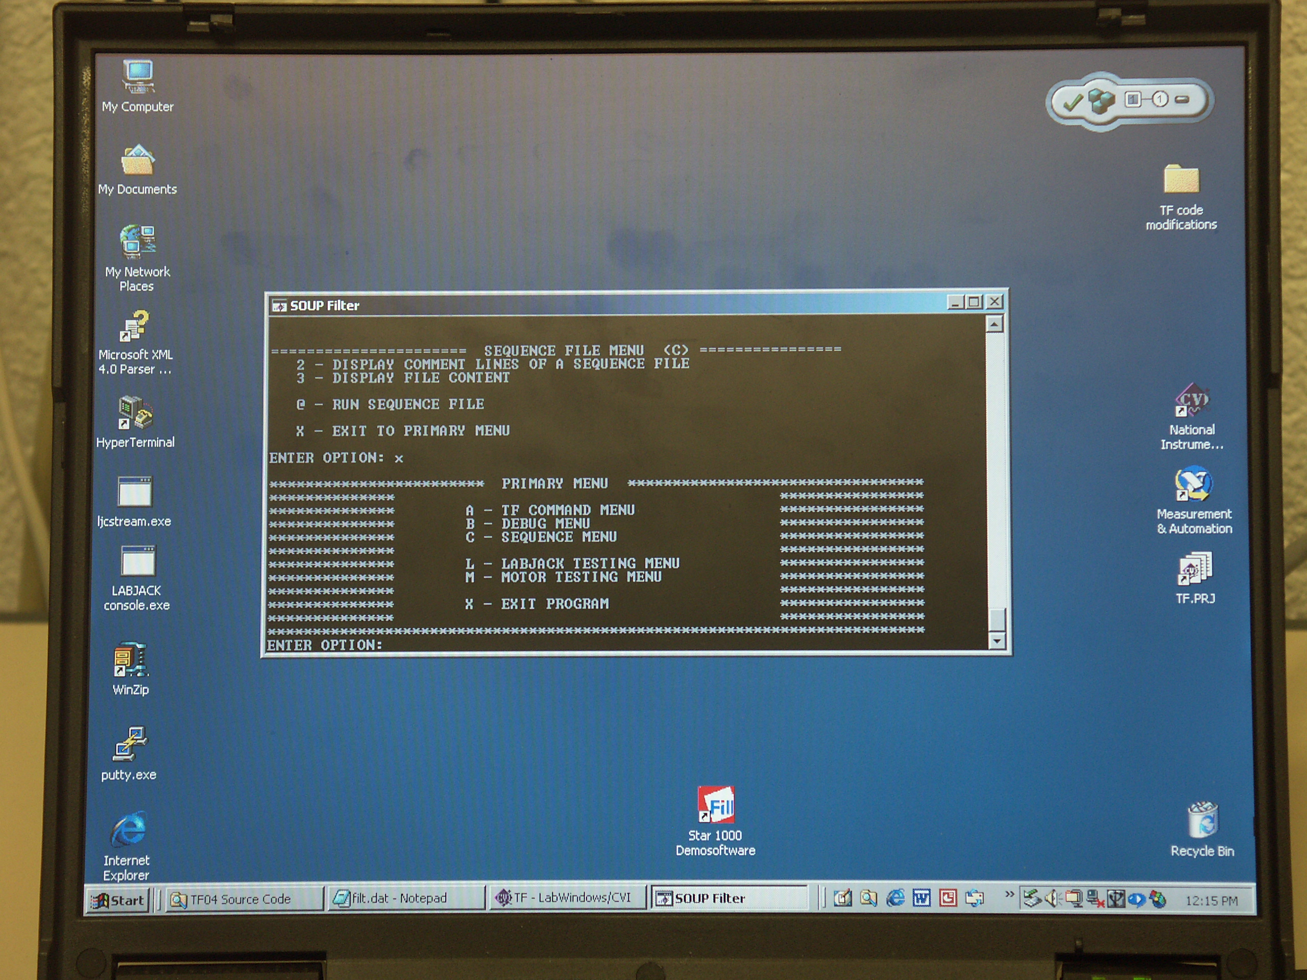
Task: Click the console scrollbar up arrow
Action: (995, 324)
